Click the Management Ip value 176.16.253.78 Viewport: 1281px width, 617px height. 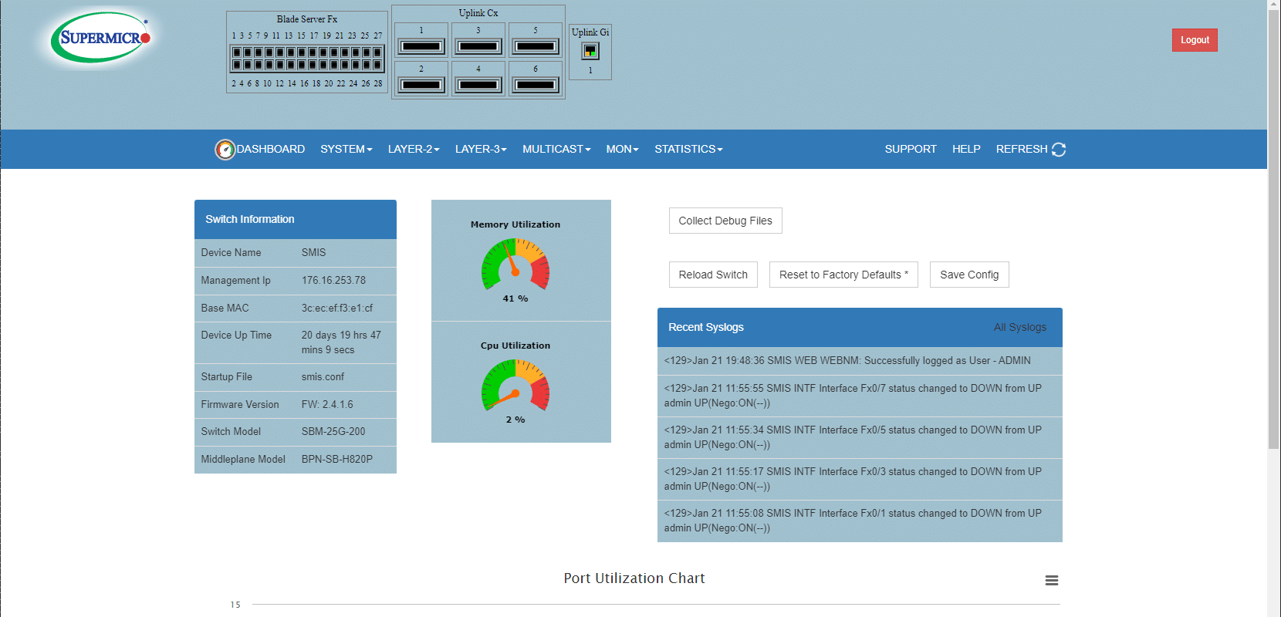[333, 281]
